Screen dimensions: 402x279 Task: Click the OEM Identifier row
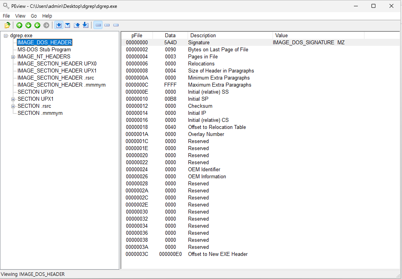tap(260, 170)
